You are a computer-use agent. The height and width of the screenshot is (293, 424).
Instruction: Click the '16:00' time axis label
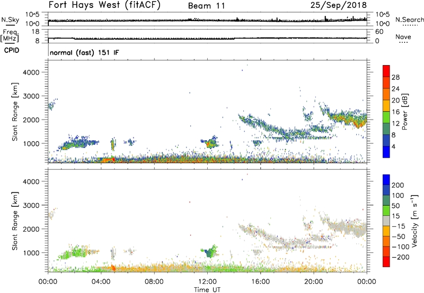(x=260, y=282)
